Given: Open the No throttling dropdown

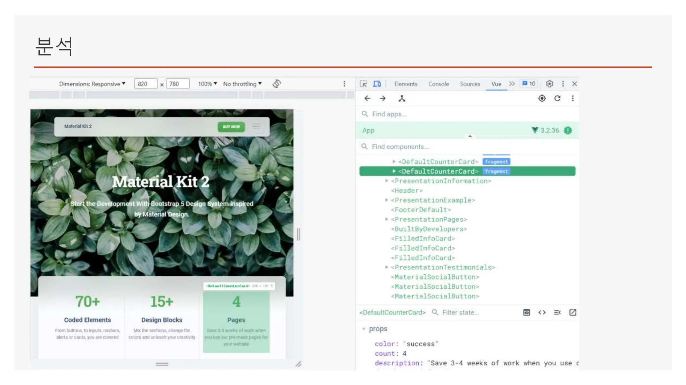Looking at the screenshot, I should (x=242, y=84).
